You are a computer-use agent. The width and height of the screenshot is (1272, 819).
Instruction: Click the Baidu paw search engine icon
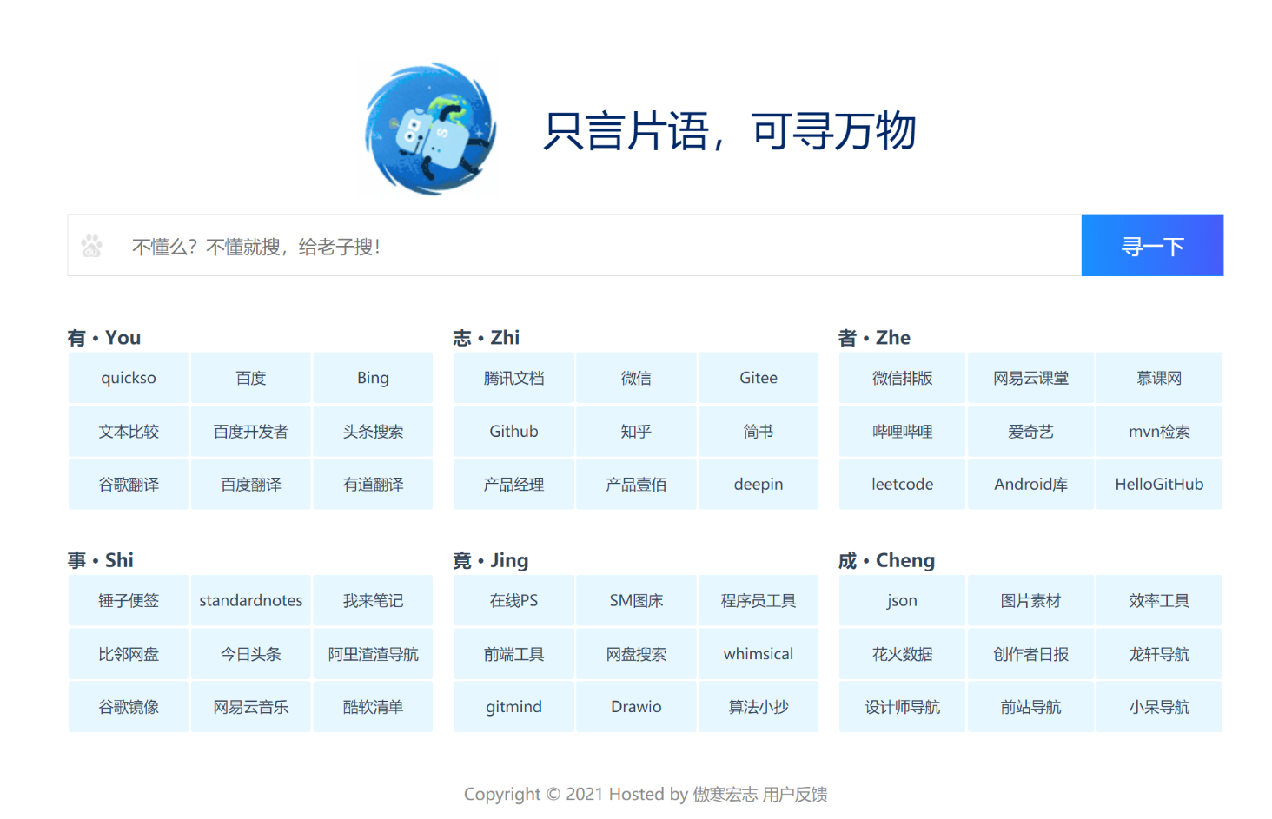coord(91,246)
